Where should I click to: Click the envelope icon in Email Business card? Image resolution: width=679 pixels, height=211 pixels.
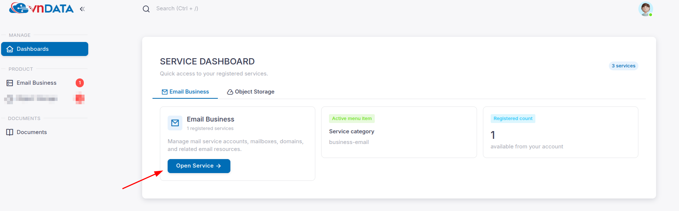point(175,123)
